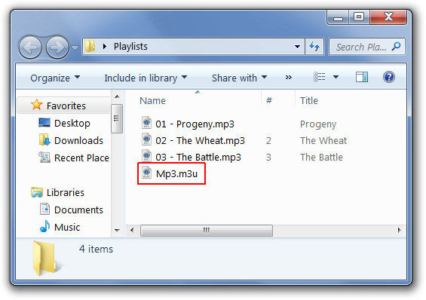Click icon of 01 - Progeny.mp3
The height and width of the screenshot is (300, 426).
[147, 123]
